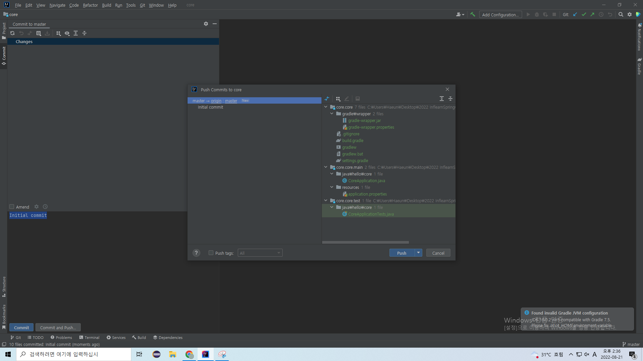
Task: Enable the Push tags checkbox
Action: click(211, 253)
